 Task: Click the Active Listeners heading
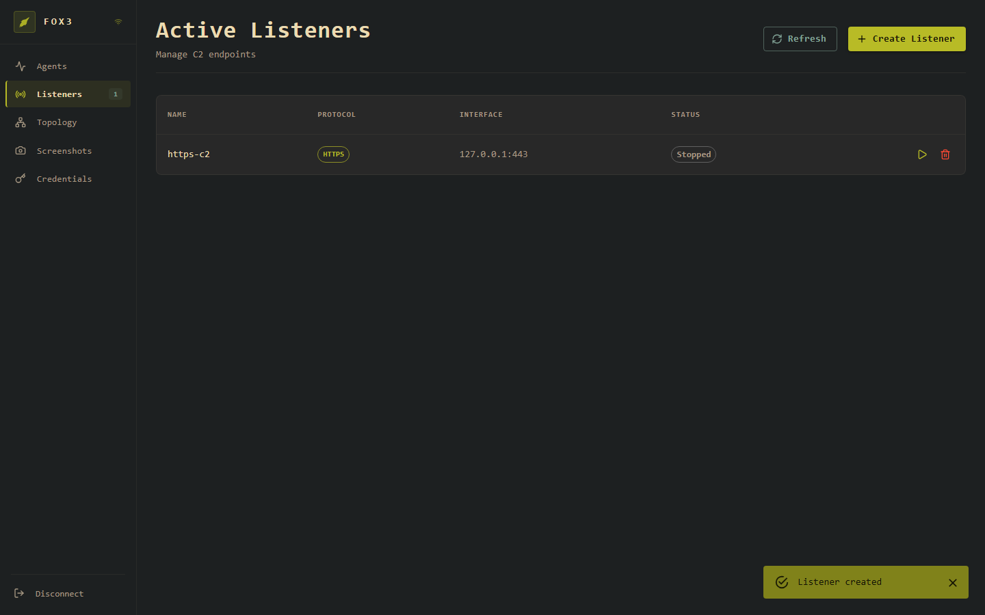[x=263, y=30]
